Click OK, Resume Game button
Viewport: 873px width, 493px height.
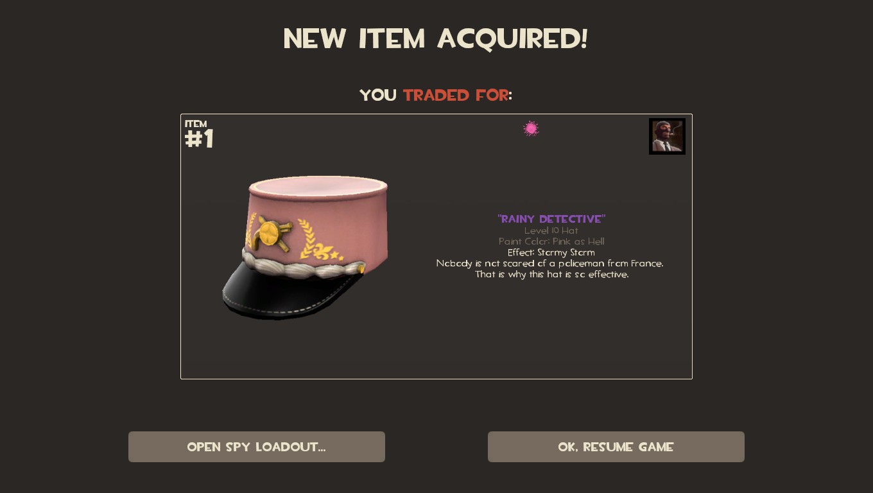[x=616, y=447]
